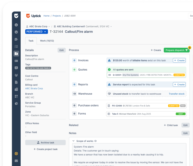
Task: Open the grid-plus apps icon in sidebar
Action: point(16,96)
